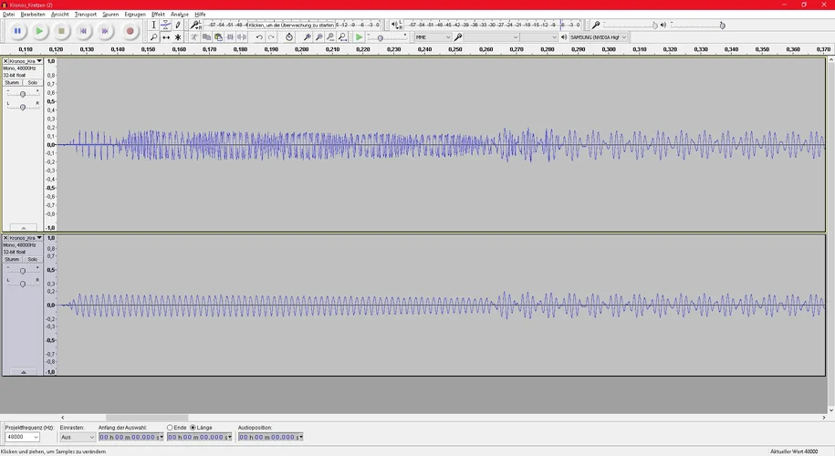This screenshot has width=835, height=456.
Task: Toggle 'Solo' on the second track
Action: [x=33, y=259]
